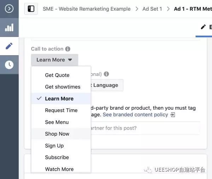The height and width of the screenshot is (179, 212).
Task: Choose Shop Now in the dropdown
Action: pyautogui.click(x=57, y=134)
